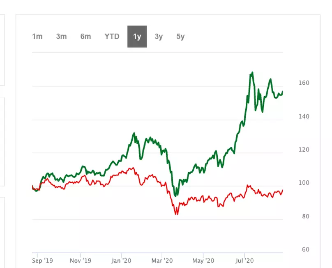Switch to the 6m range
332x268 pixels.
[85, 36]
